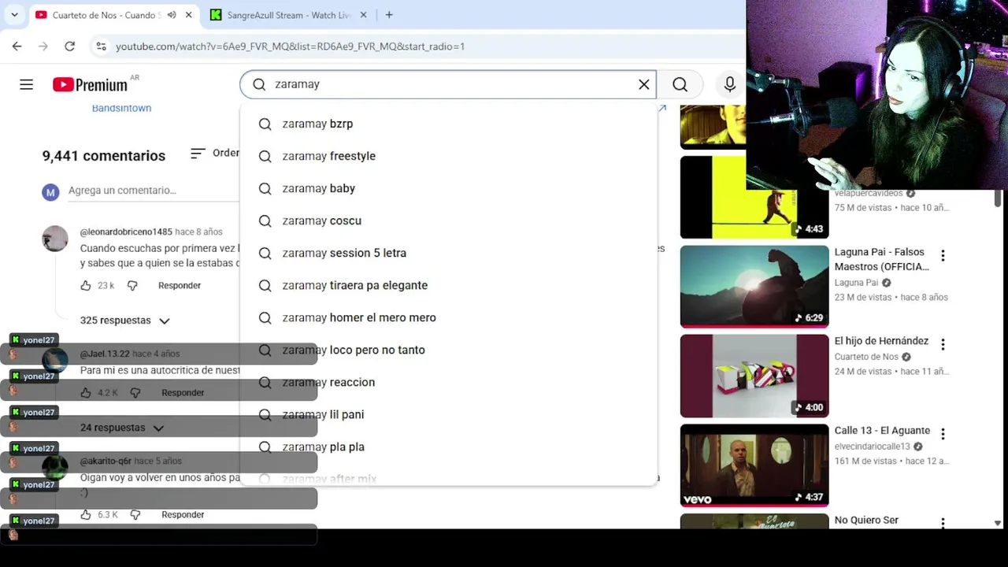Choose suggestion zaramay homer el mero mero
This screenshot has height=567, width=1008.
coord(448,317)
